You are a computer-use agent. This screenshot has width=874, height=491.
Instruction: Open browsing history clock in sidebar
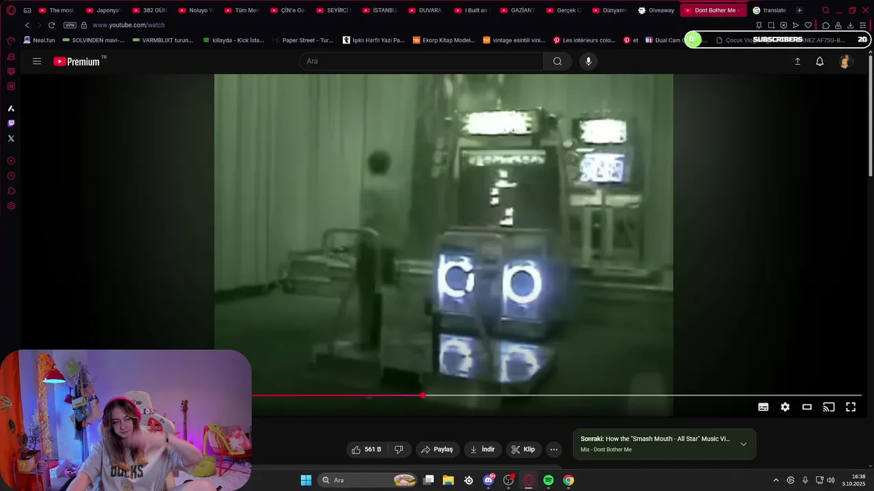pos(11,176)
